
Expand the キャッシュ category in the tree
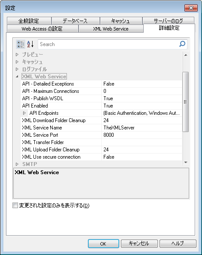(x=17, y=62)
